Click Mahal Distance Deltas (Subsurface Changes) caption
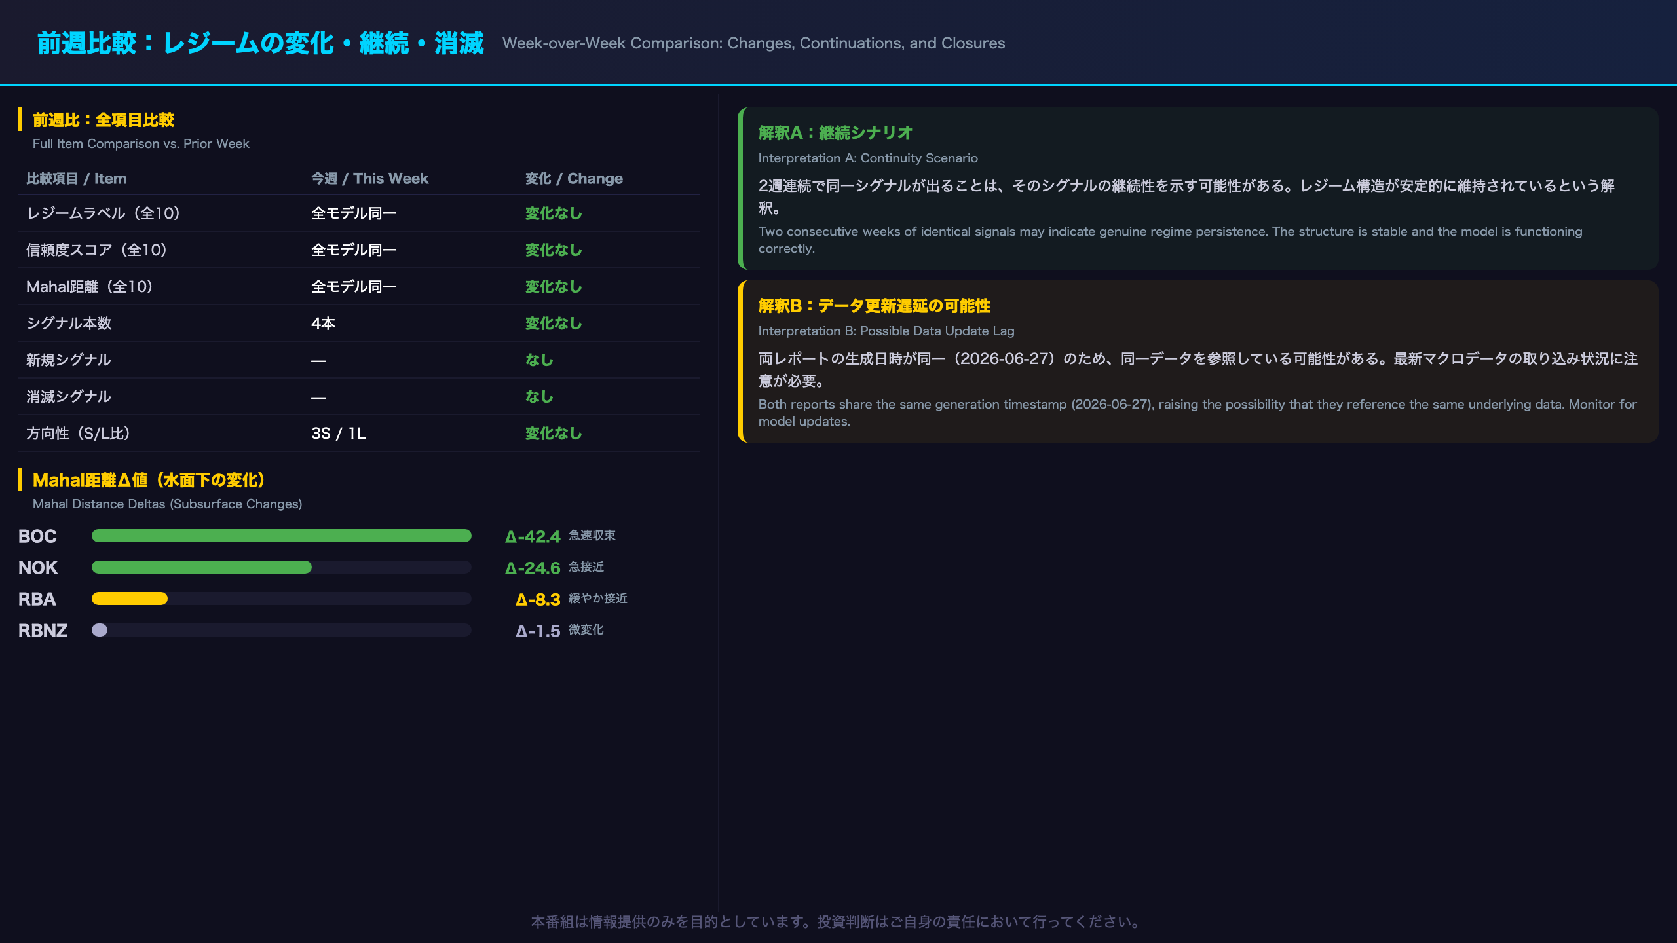Viewport: 1677px width, 943px height. pyautogui.click(x=167, y=504)
